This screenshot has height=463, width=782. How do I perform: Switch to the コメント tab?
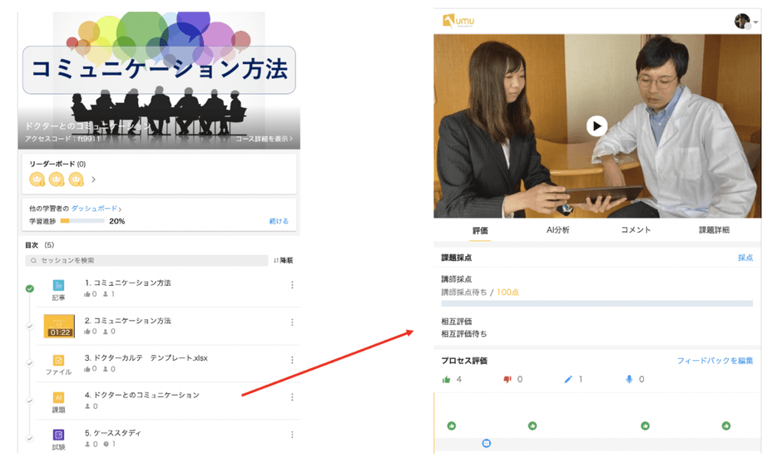pos(636,230)
